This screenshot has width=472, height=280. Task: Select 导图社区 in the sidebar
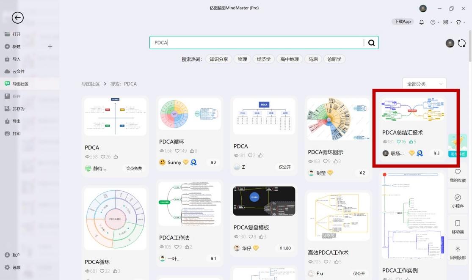tap(30, 84)
